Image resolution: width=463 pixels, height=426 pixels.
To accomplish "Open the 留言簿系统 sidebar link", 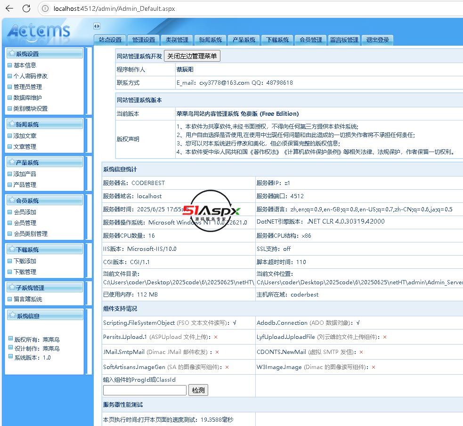I will 28,299.
